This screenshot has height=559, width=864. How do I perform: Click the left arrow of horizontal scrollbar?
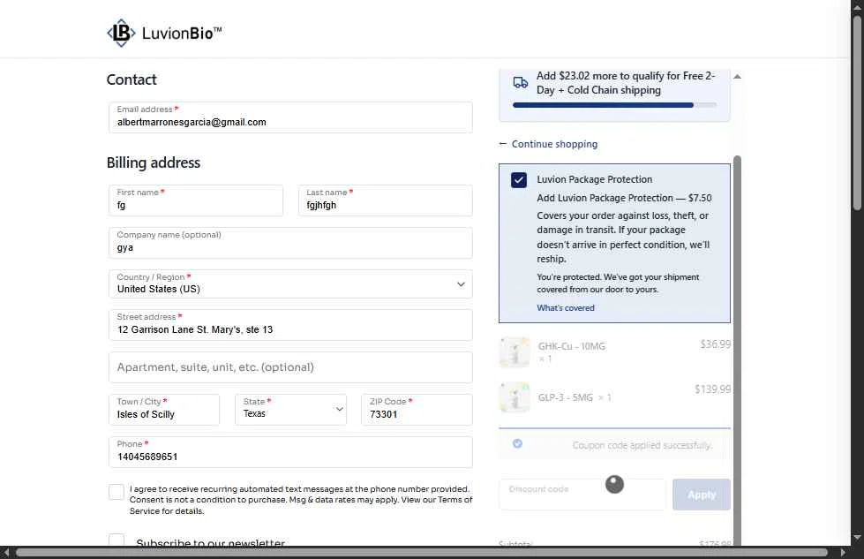(x=6, y=553)
